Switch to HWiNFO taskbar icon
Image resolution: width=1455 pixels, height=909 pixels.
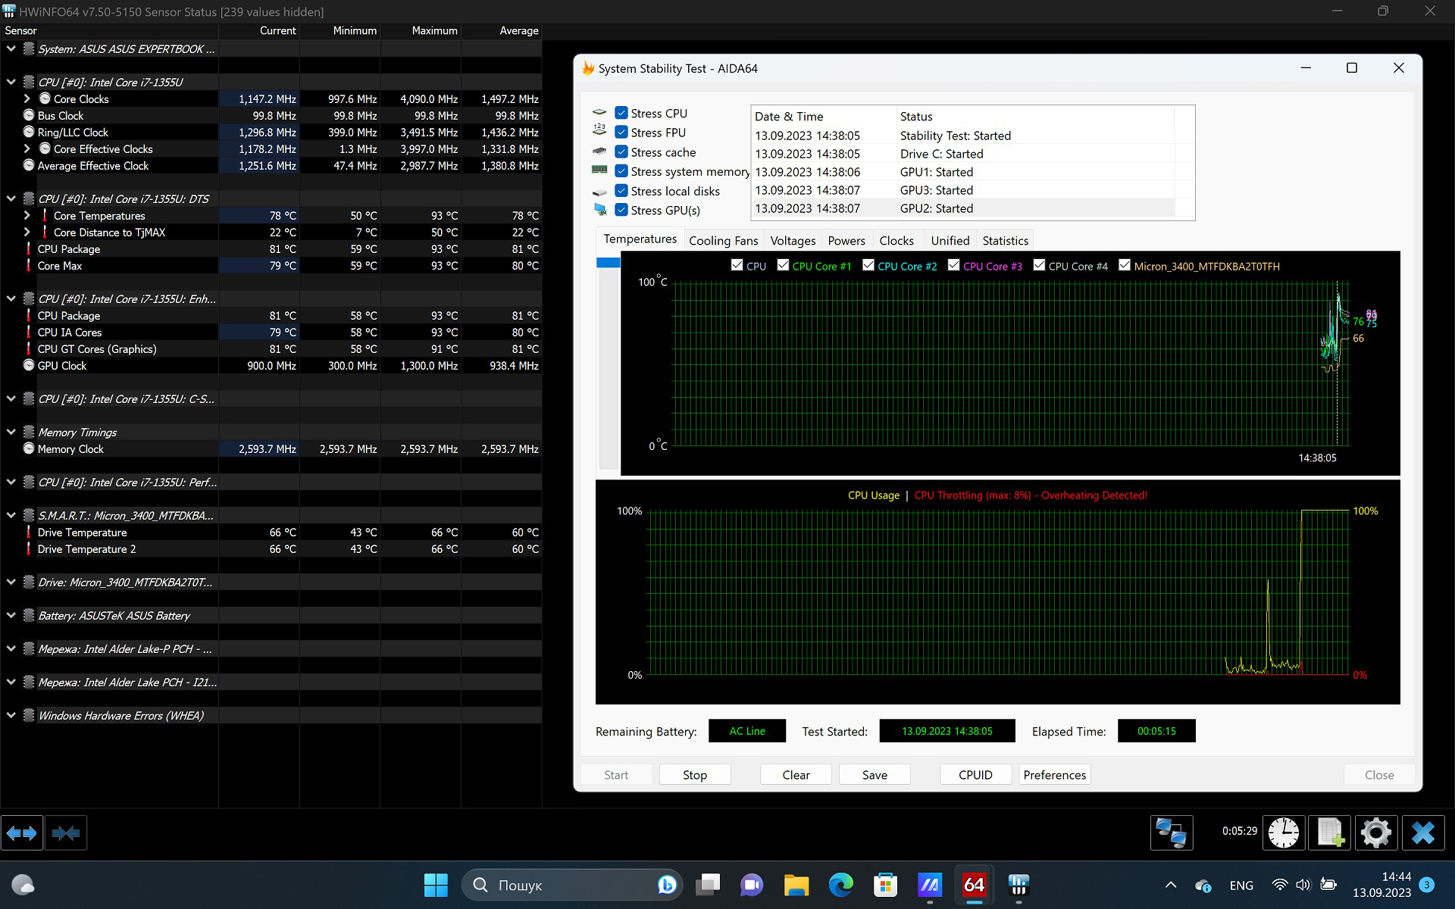tap(1018, 885)
